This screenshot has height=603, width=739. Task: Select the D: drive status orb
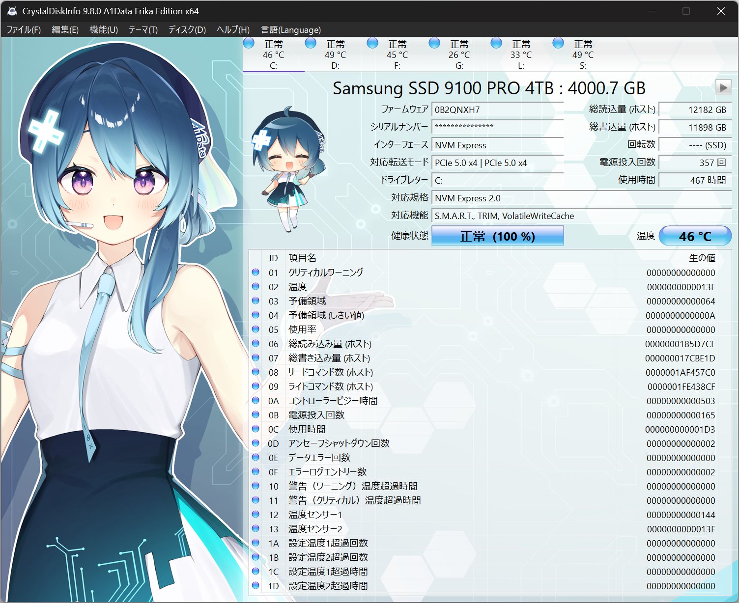(x=311, y=43)
